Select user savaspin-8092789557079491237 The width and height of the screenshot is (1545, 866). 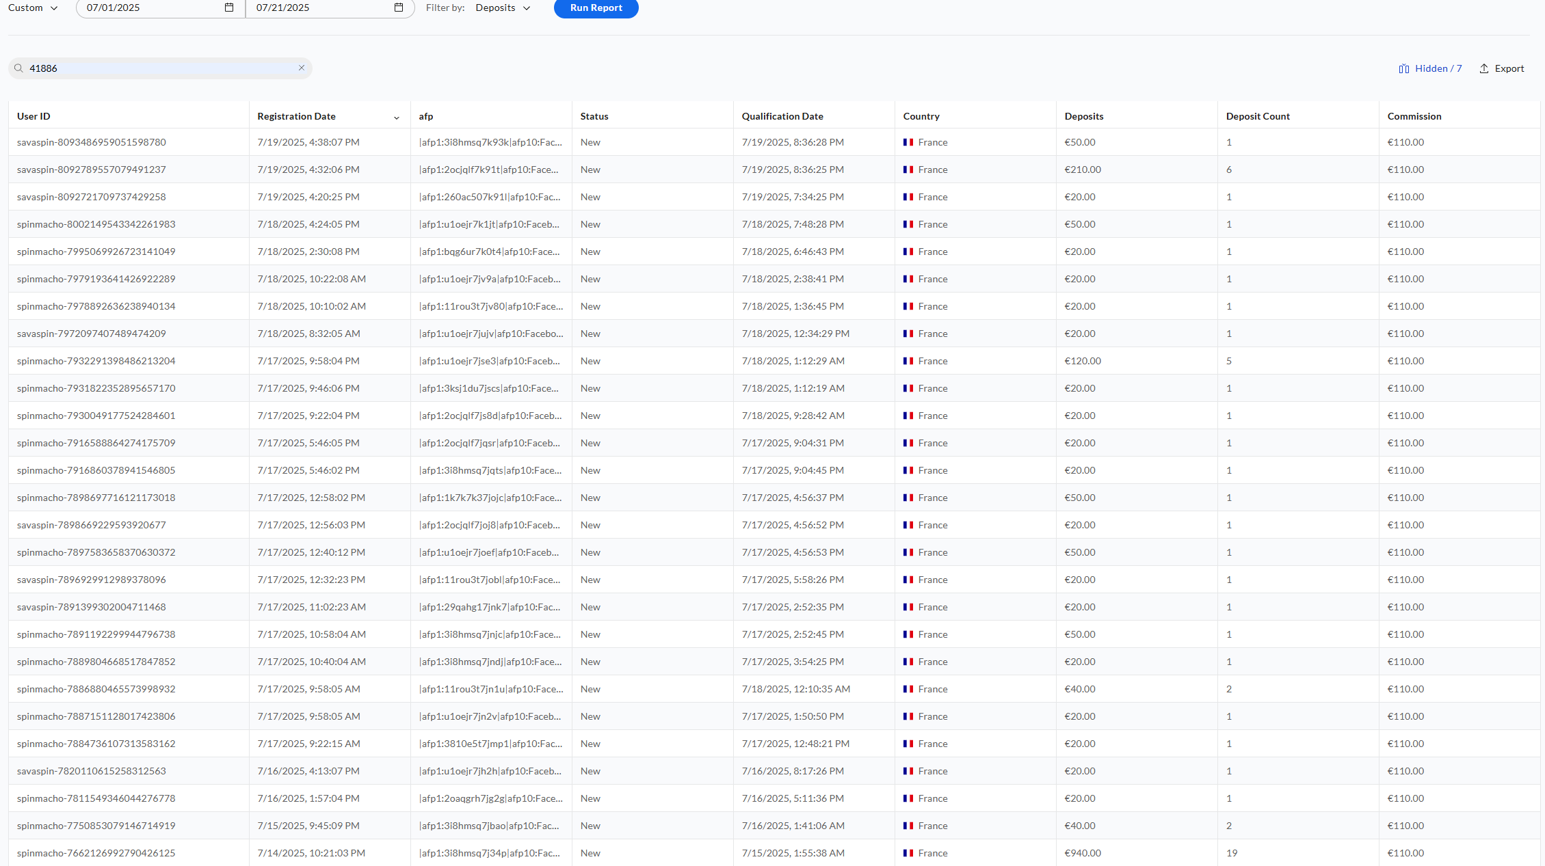(x=92, y=170)
